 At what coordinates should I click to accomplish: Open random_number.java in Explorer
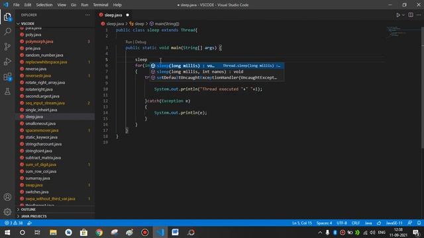[44, 55]
